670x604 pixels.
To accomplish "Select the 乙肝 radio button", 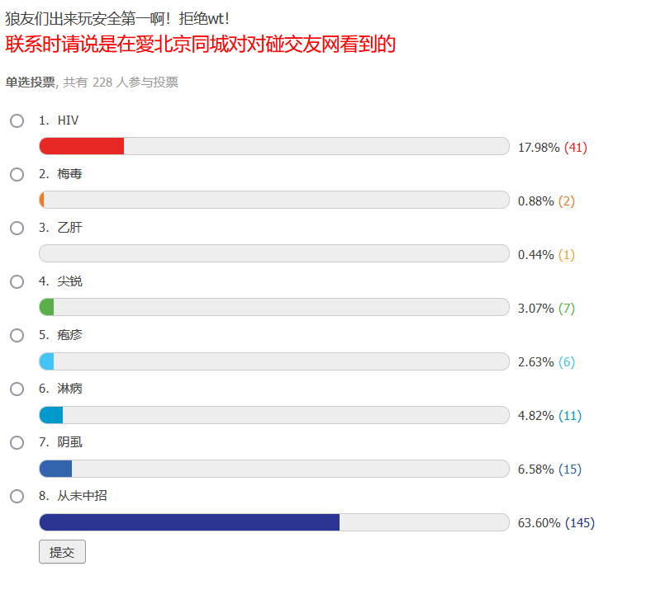I will 17,228.
